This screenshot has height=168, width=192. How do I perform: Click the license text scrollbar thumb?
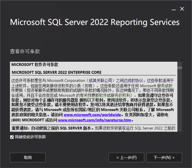180,68
